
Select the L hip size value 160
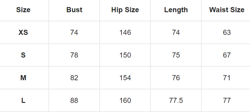tap(125, 101)
